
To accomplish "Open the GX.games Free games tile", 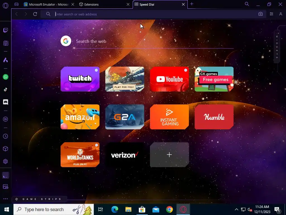I will (x=214, y=79).
